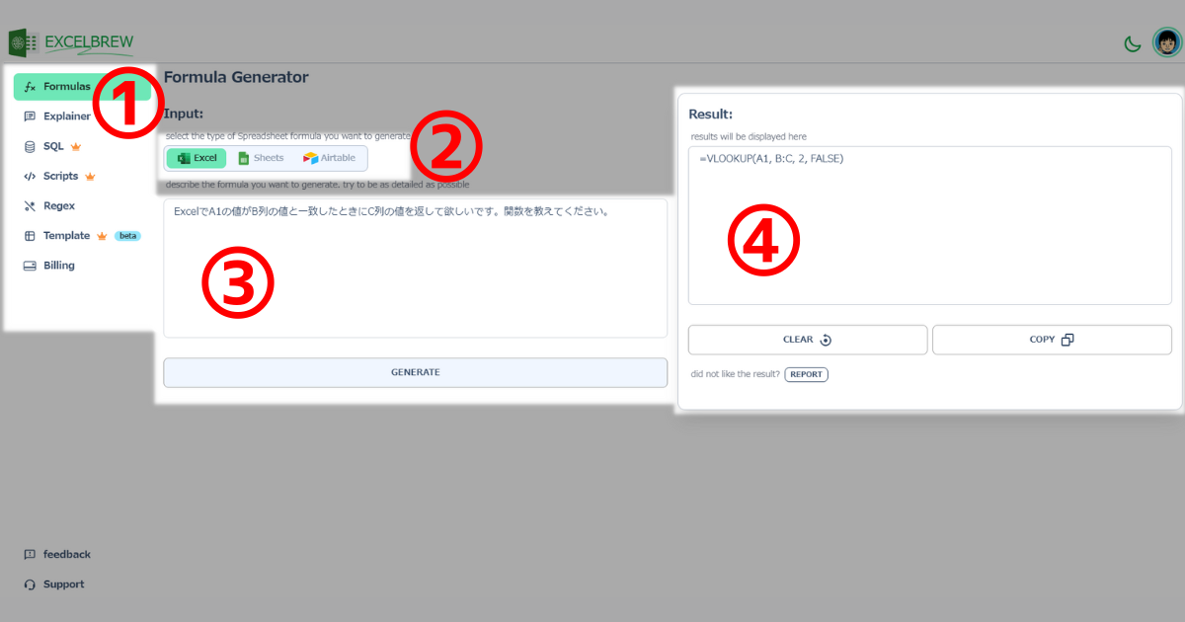Click the Template table icon

point(30,236)
